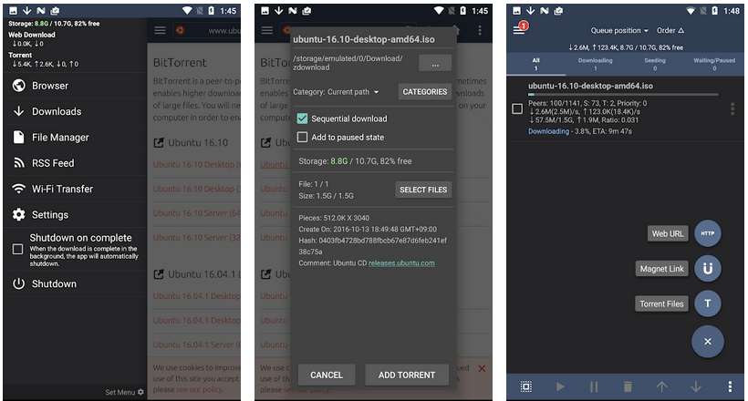This screenshot has width=748, height=401.
Task: Switch to the Seeding tab
Action: [655, 65]
